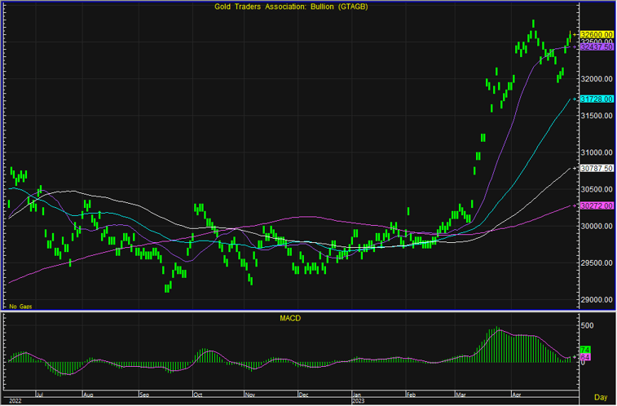
Task: Click the Oct marker on time axis
Action: tap(196, 393)
